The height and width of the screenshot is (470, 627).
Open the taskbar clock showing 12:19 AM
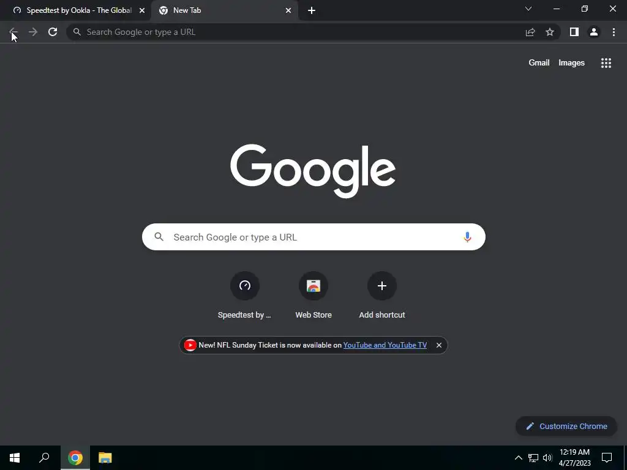click(x=574, y=458)
